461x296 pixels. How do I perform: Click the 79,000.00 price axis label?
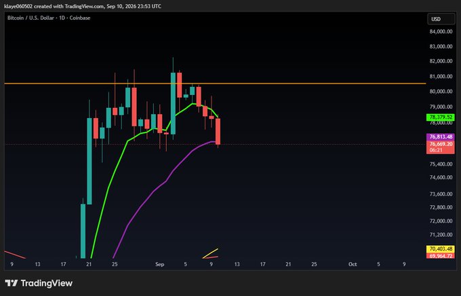(x=441, y=107)
